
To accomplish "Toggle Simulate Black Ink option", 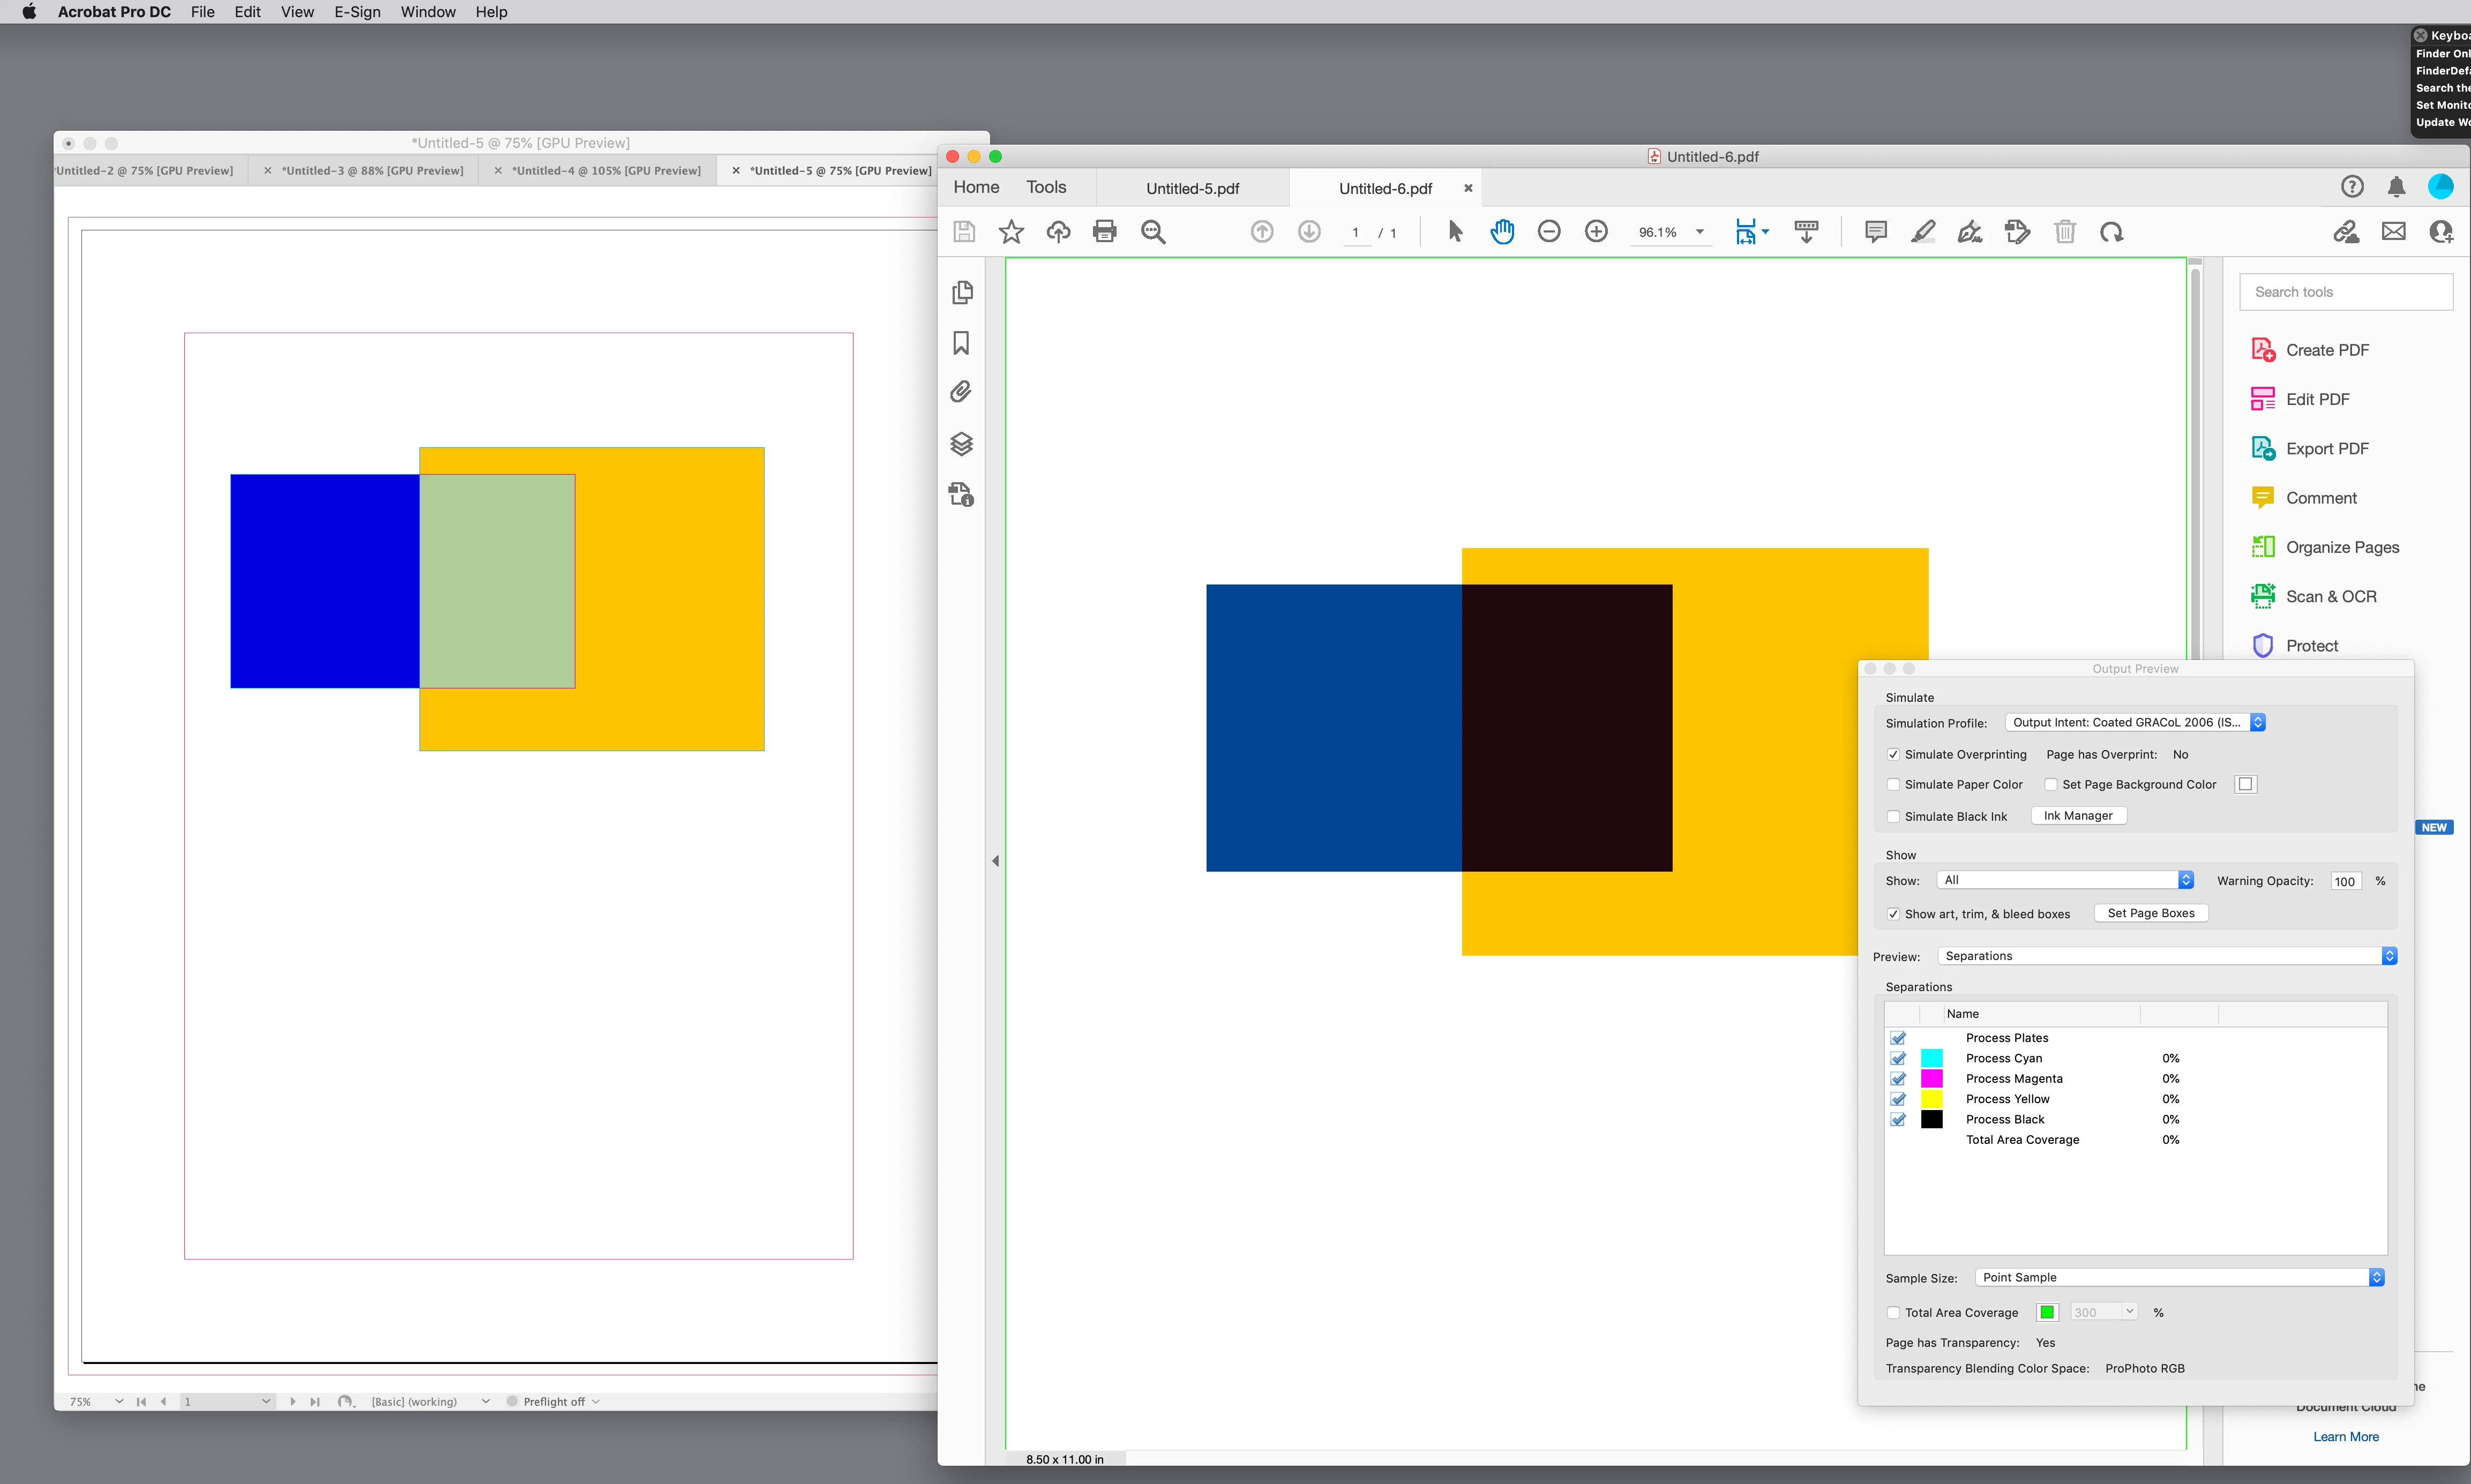I will 1893,817.
